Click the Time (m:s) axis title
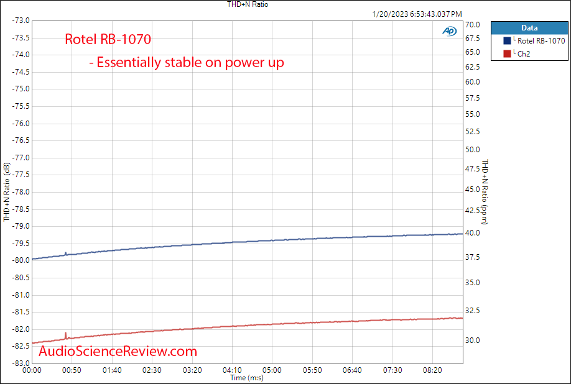571x384 pixels. (x=246, y=378)
